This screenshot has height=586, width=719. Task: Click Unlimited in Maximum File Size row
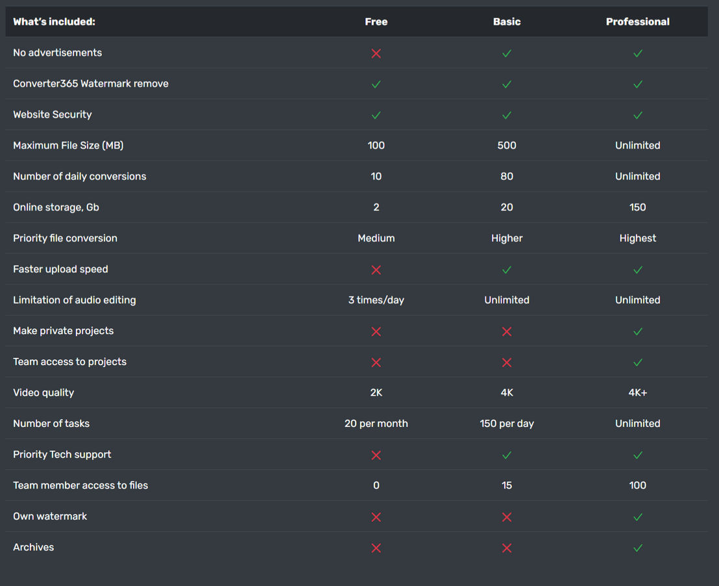638,146
